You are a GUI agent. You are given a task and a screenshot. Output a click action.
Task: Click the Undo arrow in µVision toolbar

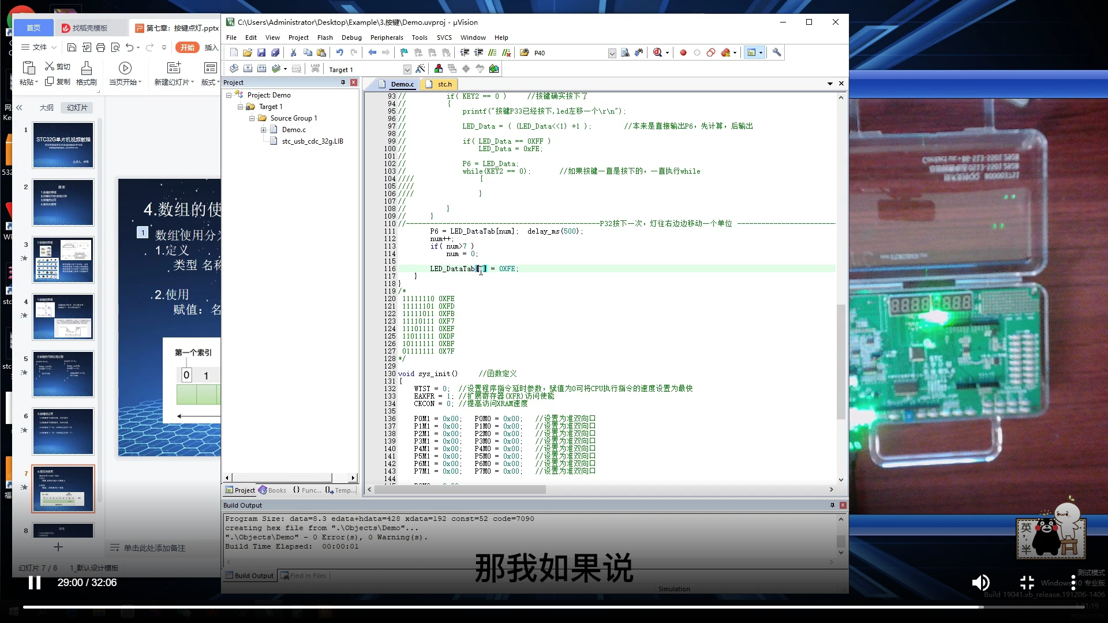point(340,52)
